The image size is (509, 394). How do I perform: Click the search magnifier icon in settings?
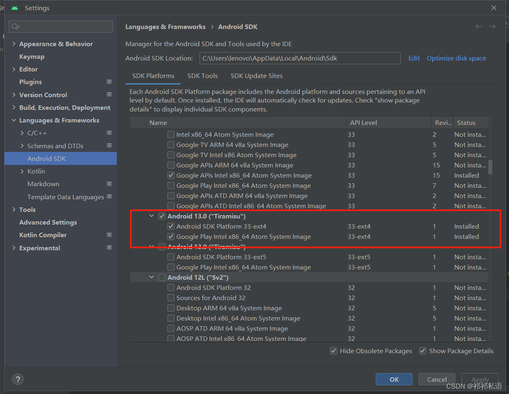(x=16, y=27)
